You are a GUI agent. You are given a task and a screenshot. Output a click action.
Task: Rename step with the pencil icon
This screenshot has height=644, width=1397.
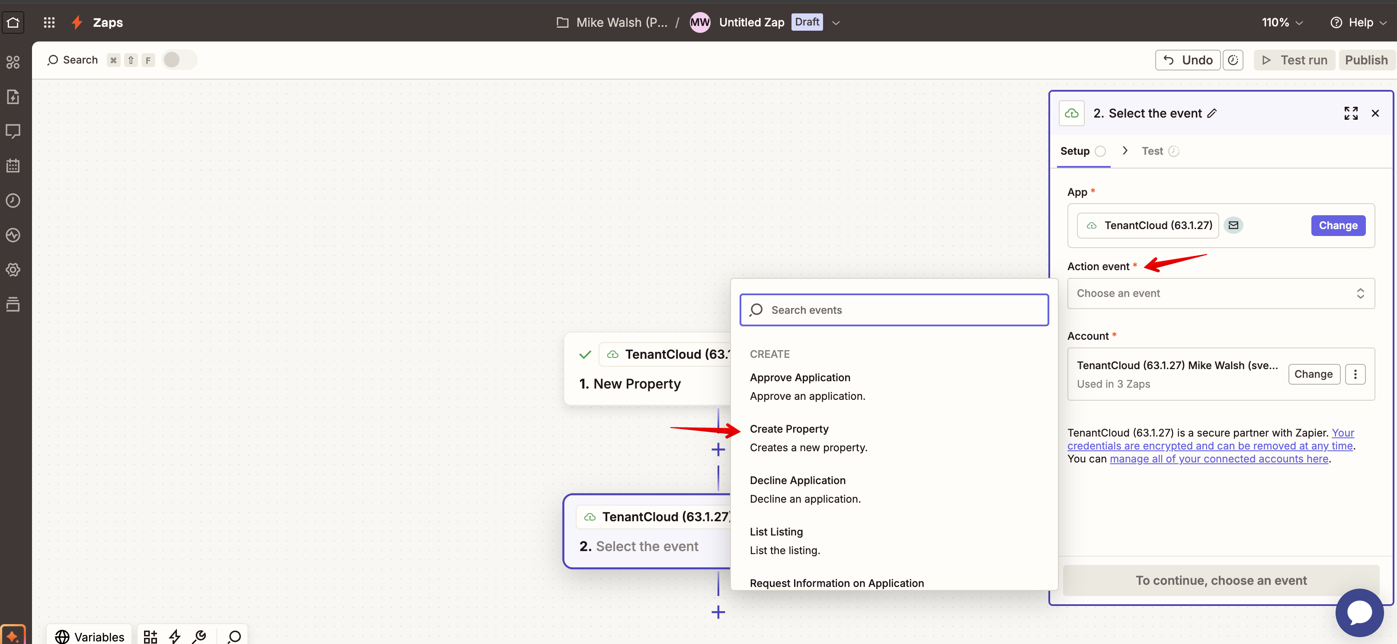tap(1212, 113)
